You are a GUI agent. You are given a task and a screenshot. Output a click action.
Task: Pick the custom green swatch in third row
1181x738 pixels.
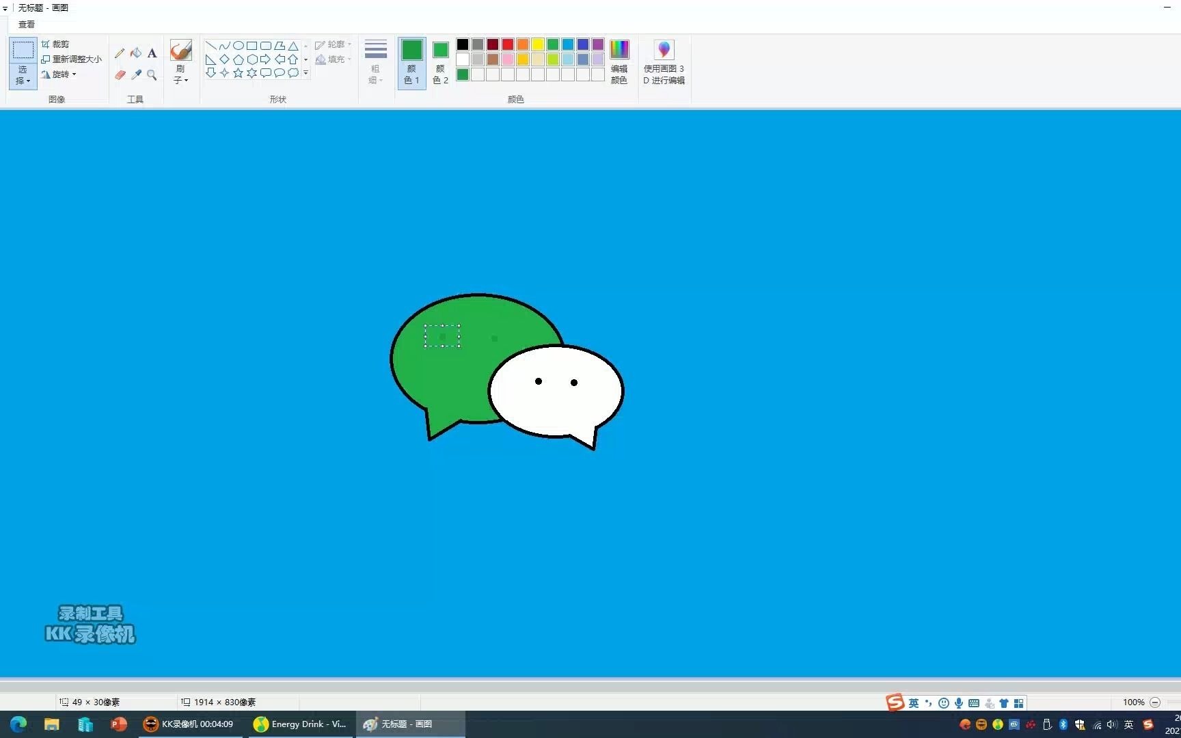tap(463, 74)
